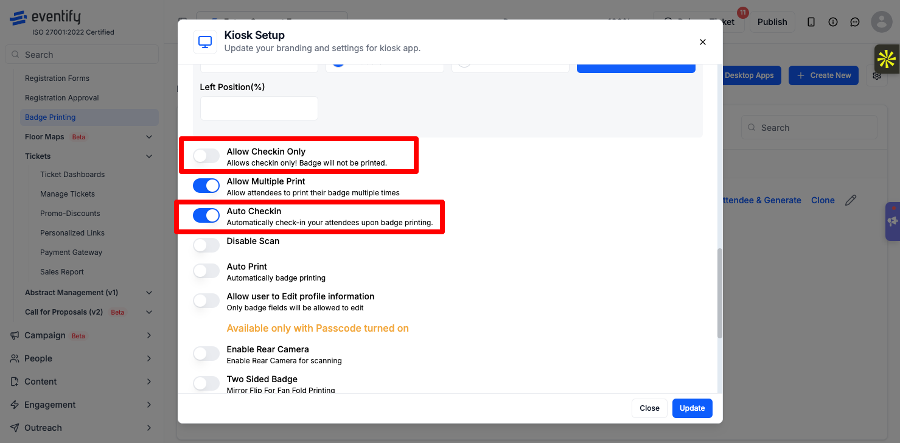Toggle Allow user to Edit profile information
The image size is (900, 443).
point(206,301)
